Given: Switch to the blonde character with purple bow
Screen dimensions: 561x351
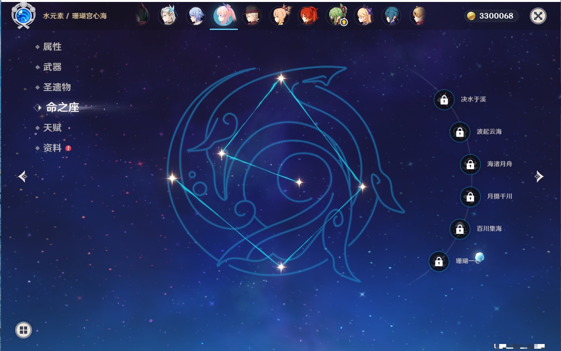Looking at the screenshot, I should coord(364,16).
